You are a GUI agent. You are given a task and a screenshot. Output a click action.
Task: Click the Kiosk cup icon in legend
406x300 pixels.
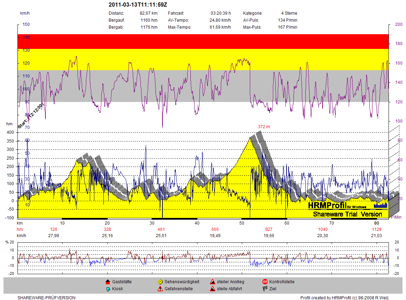108,289
